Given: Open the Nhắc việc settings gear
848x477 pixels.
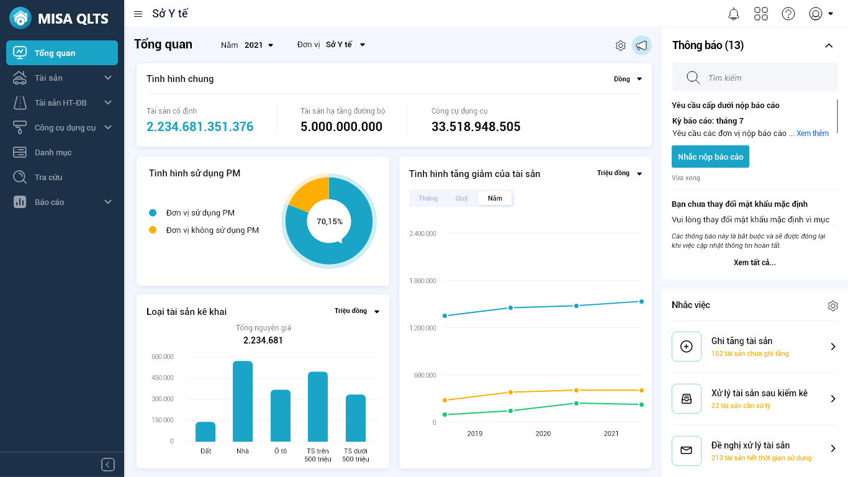Looking at the screenshot, I should pyautogui.click(x=832, y=306).
